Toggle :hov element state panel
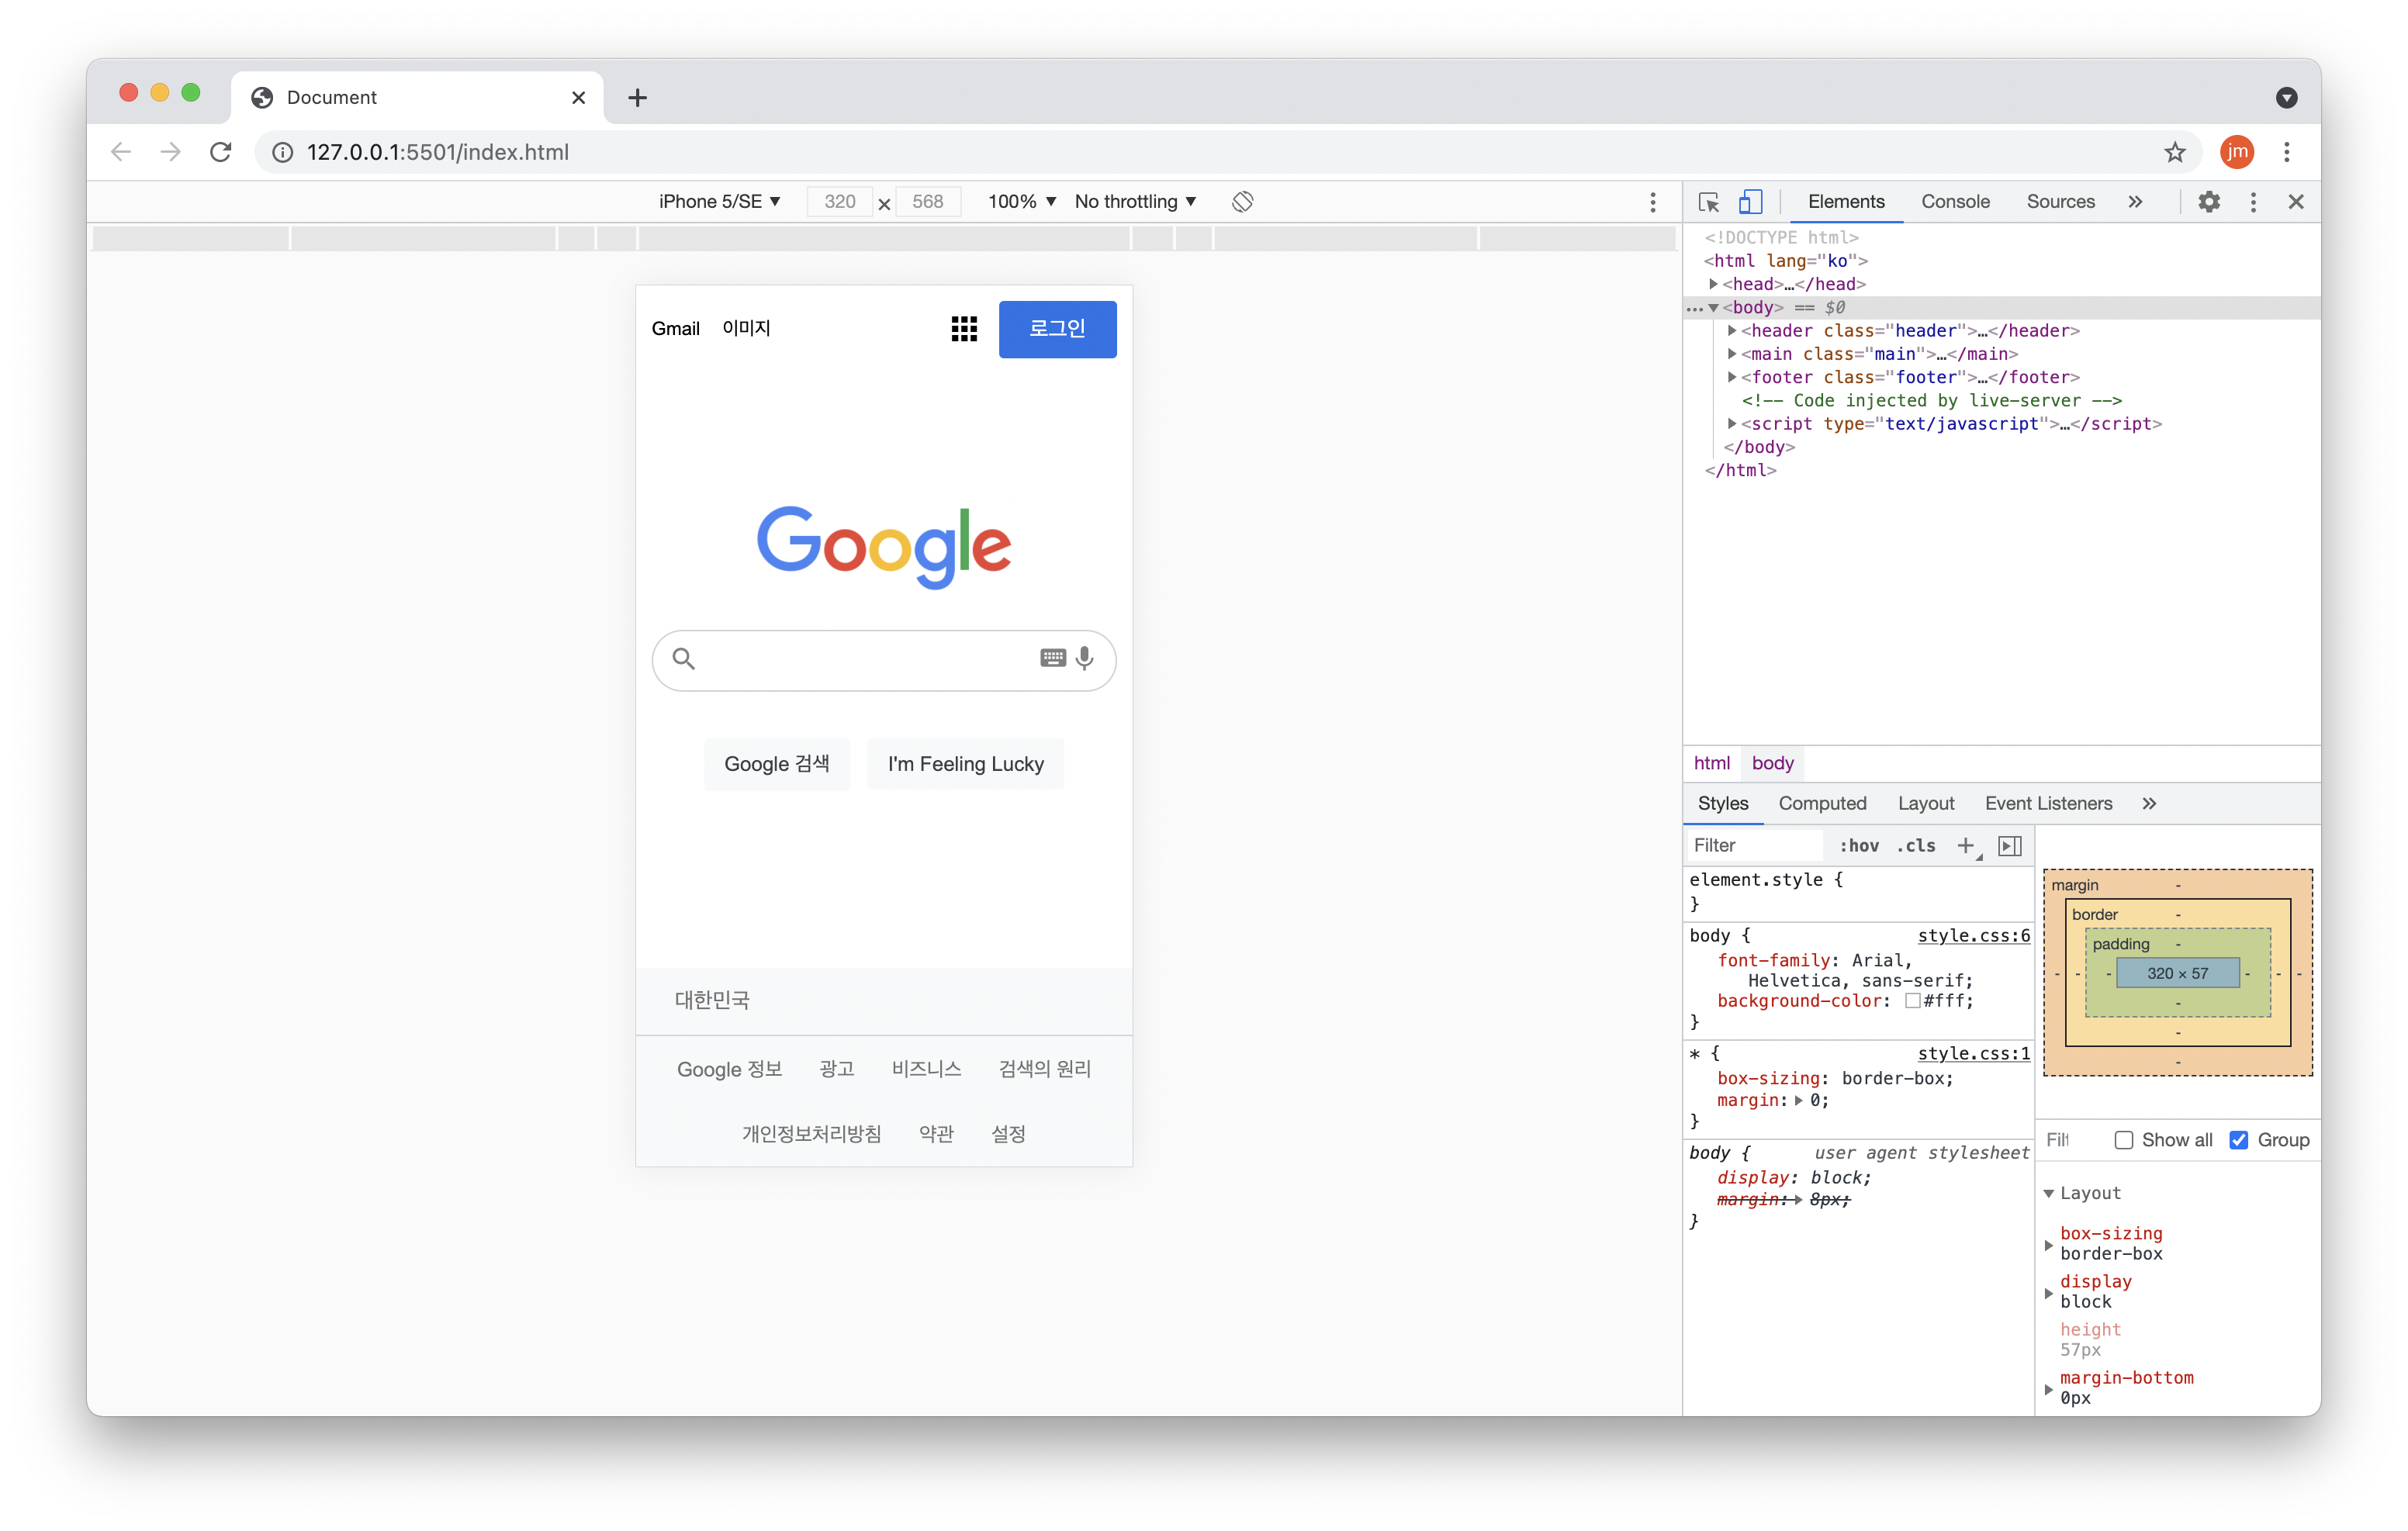The image size is (2408, 1531). 1859,846
